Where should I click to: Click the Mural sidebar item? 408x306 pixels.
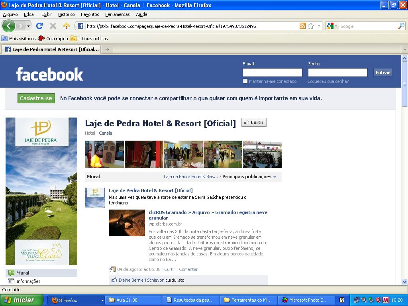(41, 273)
